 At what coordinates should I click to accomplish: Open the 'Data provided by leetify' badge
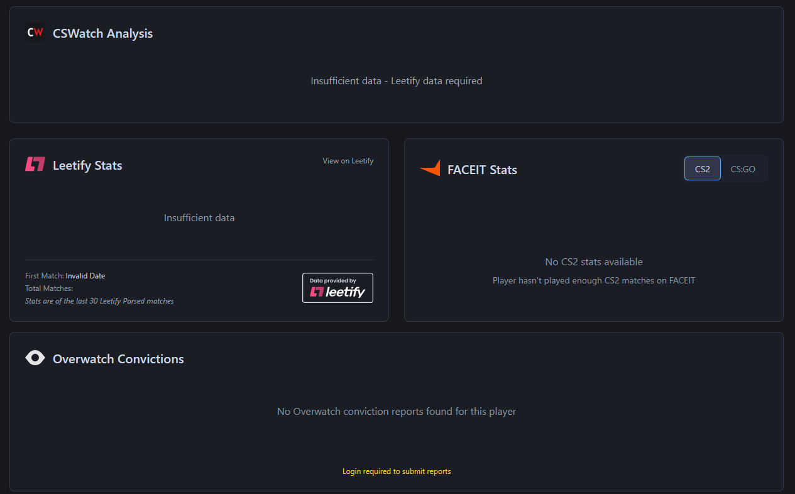(x=337, y=288)
